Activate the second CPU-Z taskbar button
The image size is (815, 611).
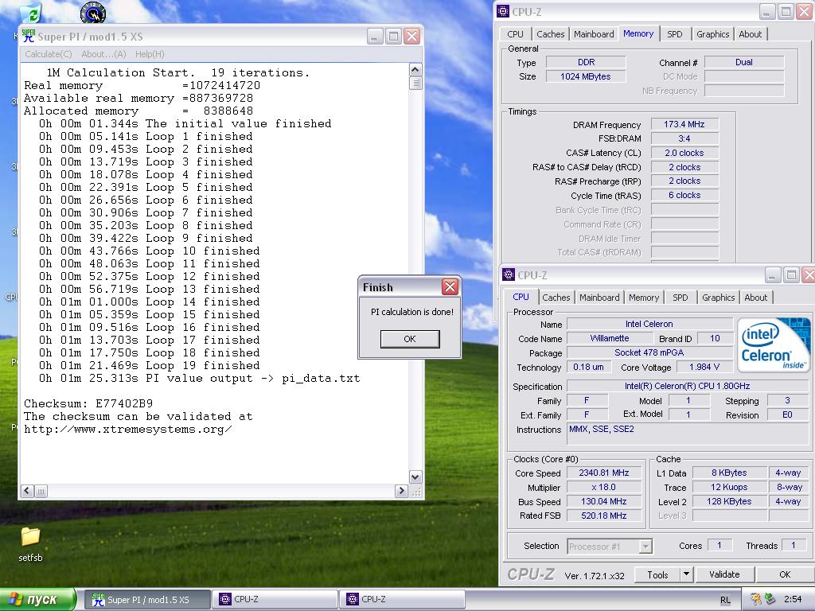coord(403,600)
